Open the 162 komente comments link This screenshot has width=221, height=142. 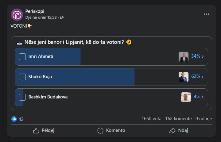[178, 119]
